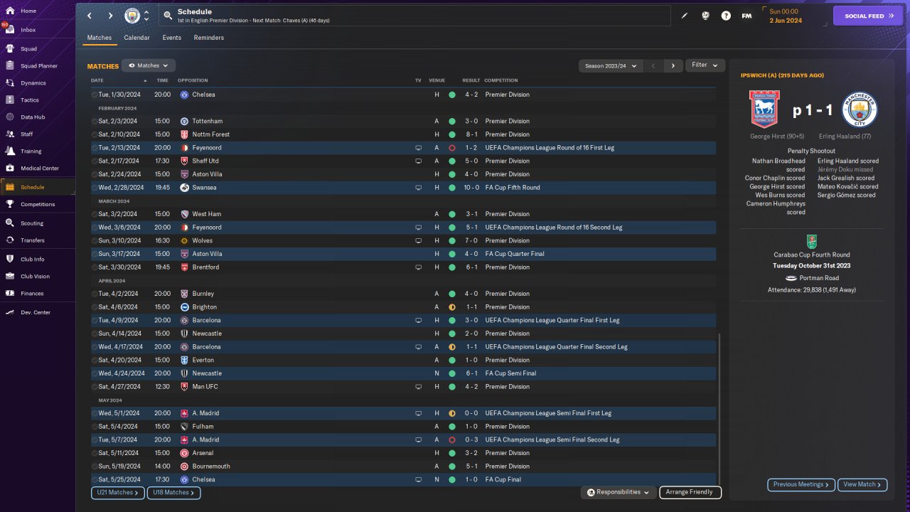
Task: Click the Ipswich Town crest in the match panel
Action: (764, 109)
